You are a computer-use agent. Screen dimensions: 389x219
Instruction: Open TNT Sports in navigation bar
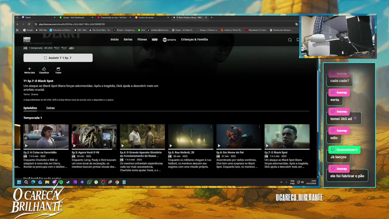[169, 40]
